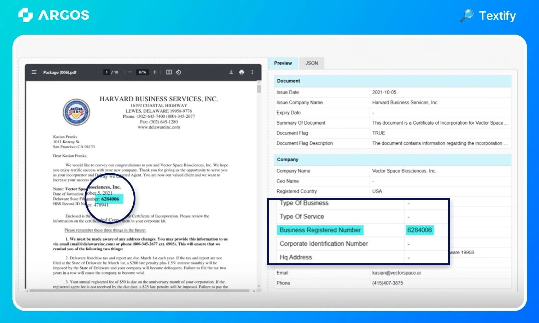This screenshot has height=323, width=539.
Task: Switch to the JSON tab
Action: [312, 63]
